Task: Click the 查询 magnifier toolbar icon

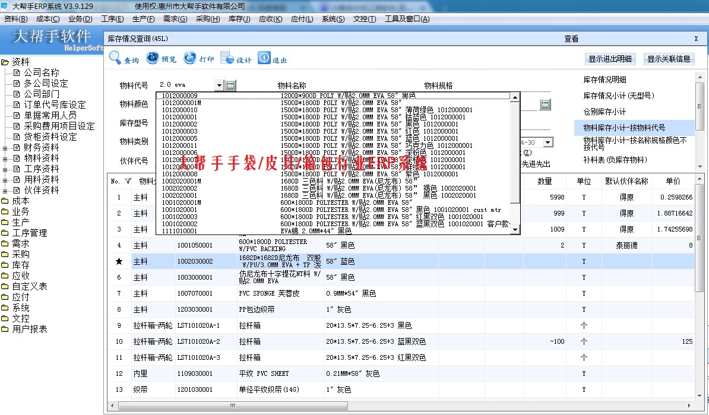Action: 115,58
